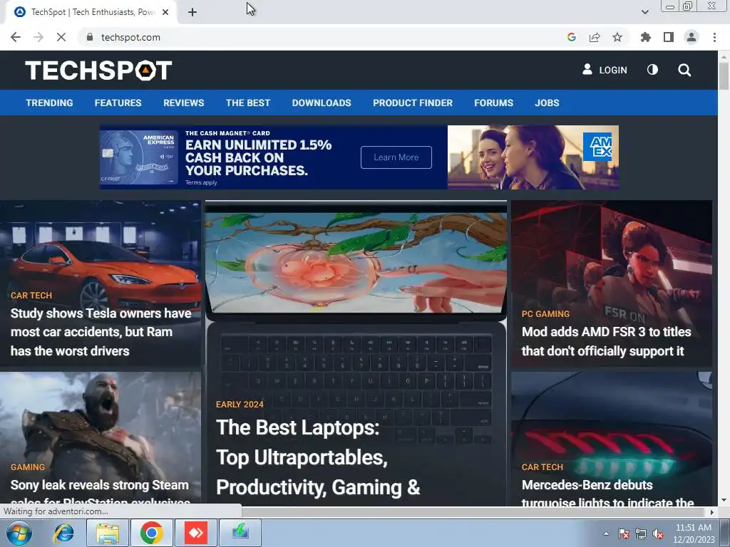Open the PRODUCT FINDER menu item
Viewport: 730px width, 547px height.
point(413,103)
